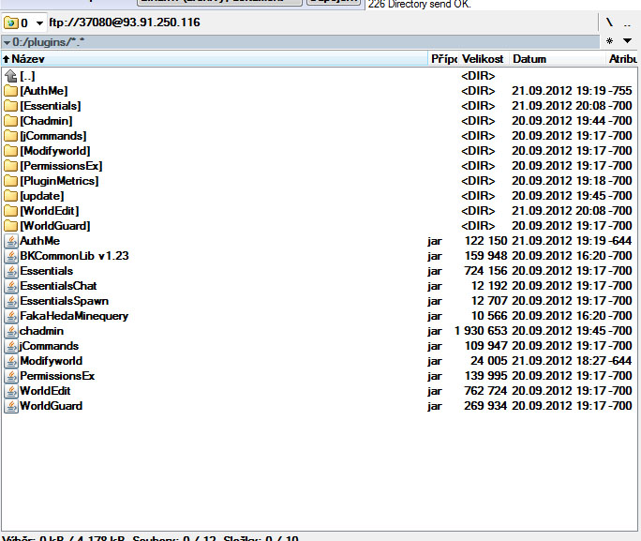Select the parent folder [..] entry

point(27,76)
